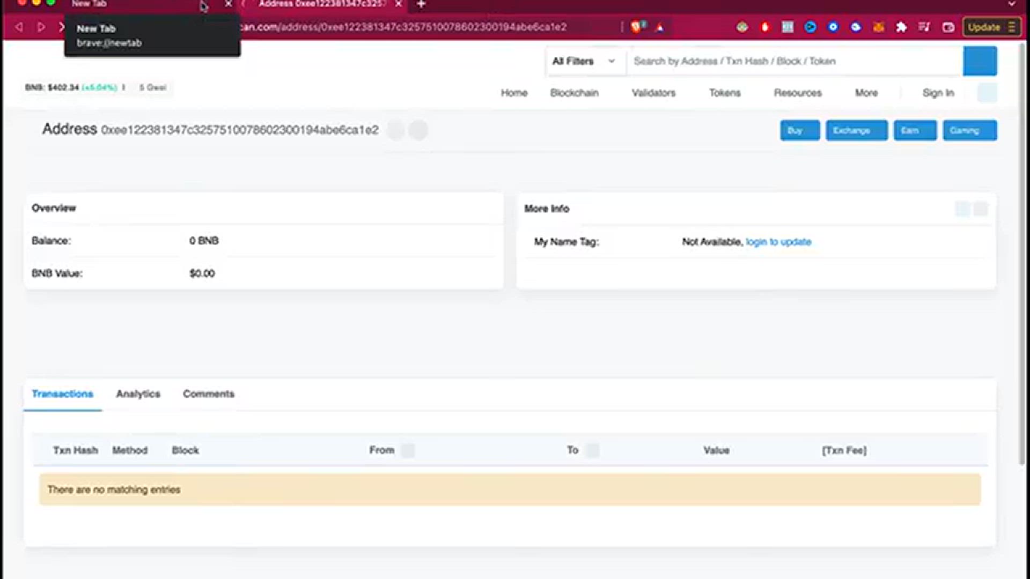Close the New Tab tab
This screenshot has width=1030, height=579.
tap(229, 4)
